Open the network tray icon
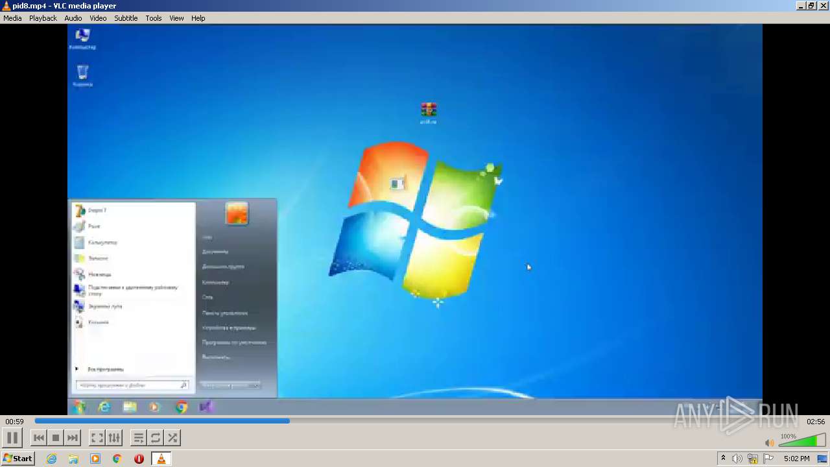830x467 pixels. (753, 459)
